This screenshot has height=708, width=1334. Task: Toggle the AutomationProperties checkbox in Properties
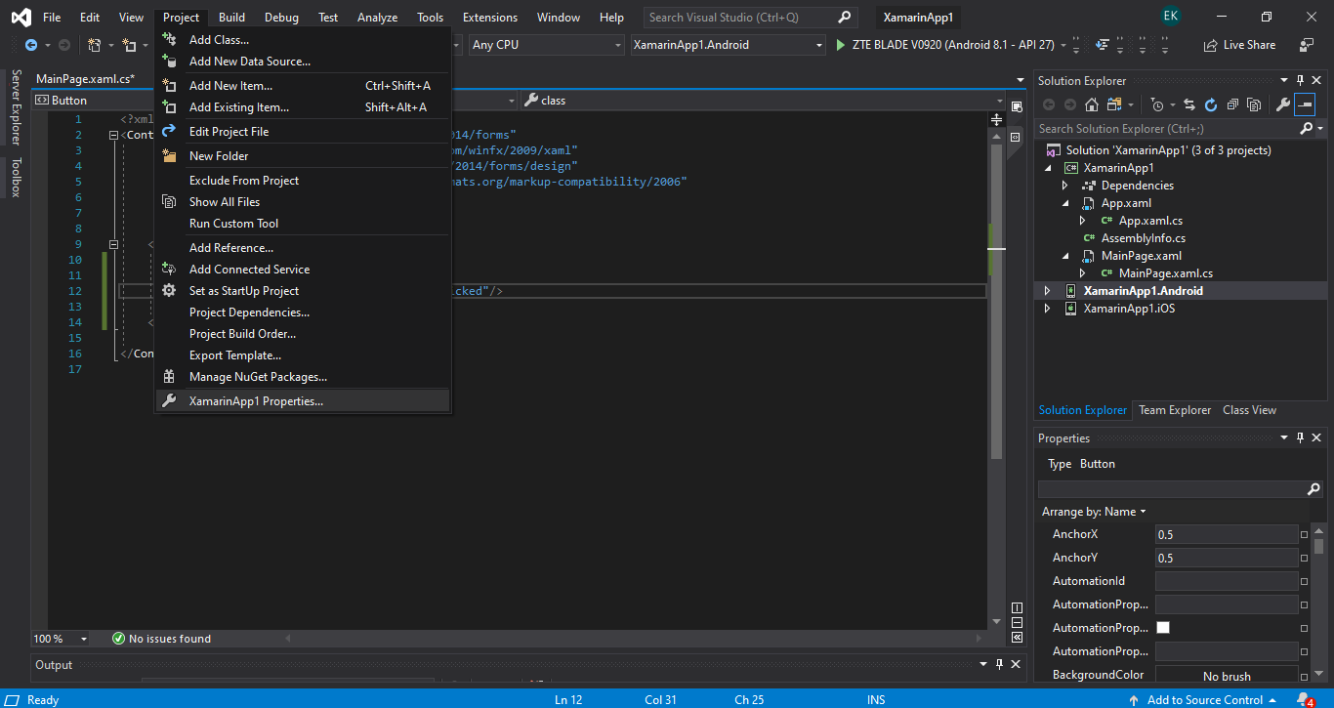click(1163, 628)
